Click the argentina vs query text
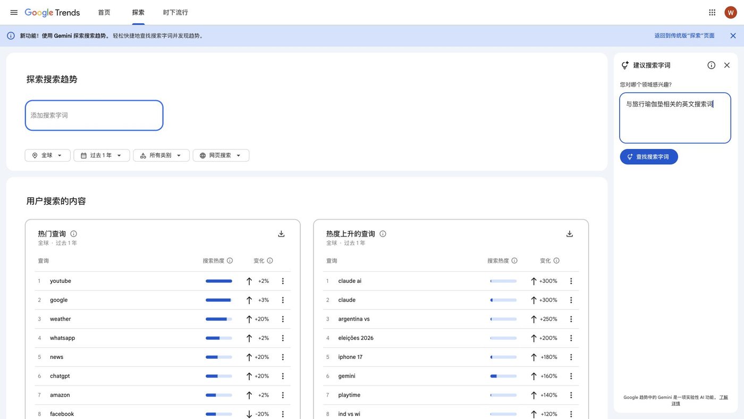Screen dimensions: 744x419 point(354,319)
